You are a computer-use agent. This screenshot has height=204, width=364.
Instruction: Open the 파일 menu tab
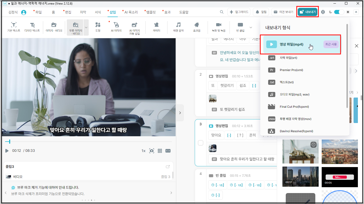click(x=38, y=12)
